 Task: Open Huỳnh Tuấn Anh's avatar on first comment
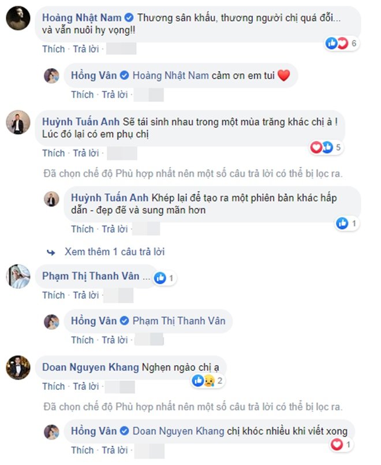18,122
